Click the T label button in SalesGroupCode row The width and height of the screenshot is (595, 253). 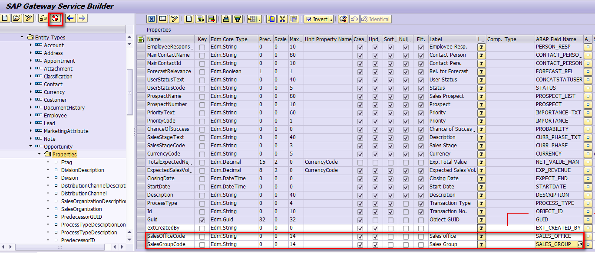[481, 244]
